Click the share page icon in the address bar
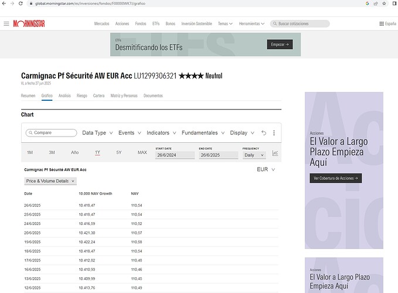Screen dimensions: 398x293 (376, 4)
